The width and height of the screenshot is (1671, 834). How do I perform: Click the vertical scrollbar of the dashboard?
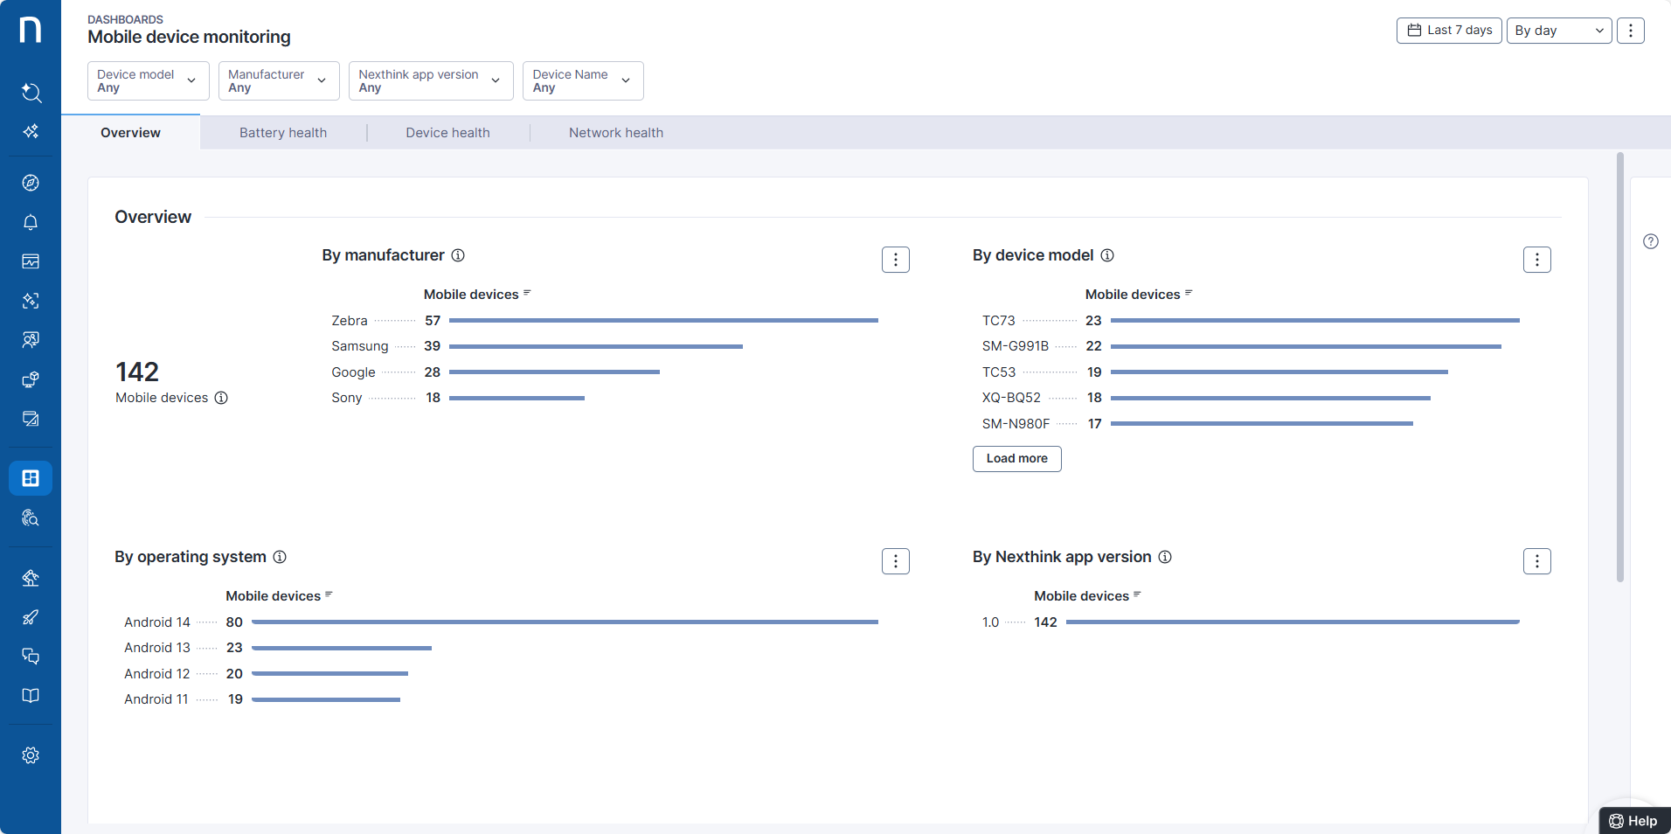[1619, 367]
